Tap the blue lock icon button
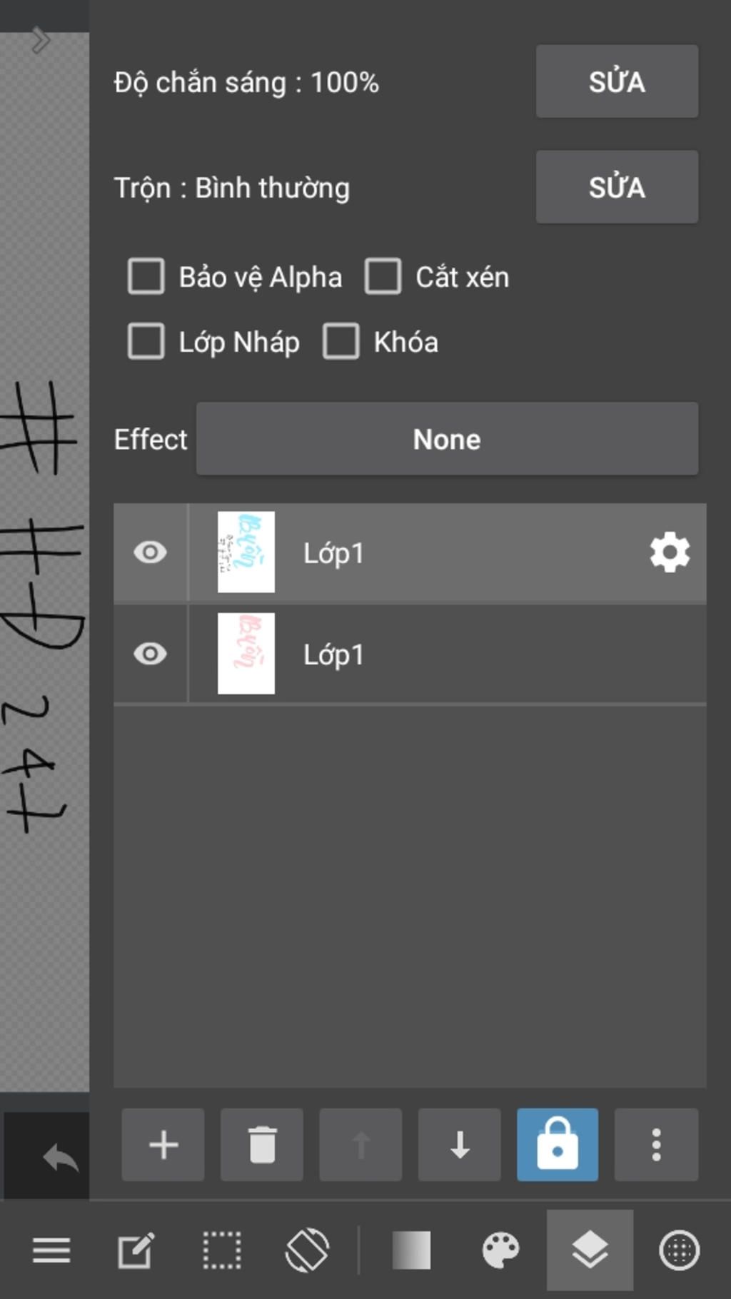The width and height of the screenshot is (731, 1299). pos(558,1144)
